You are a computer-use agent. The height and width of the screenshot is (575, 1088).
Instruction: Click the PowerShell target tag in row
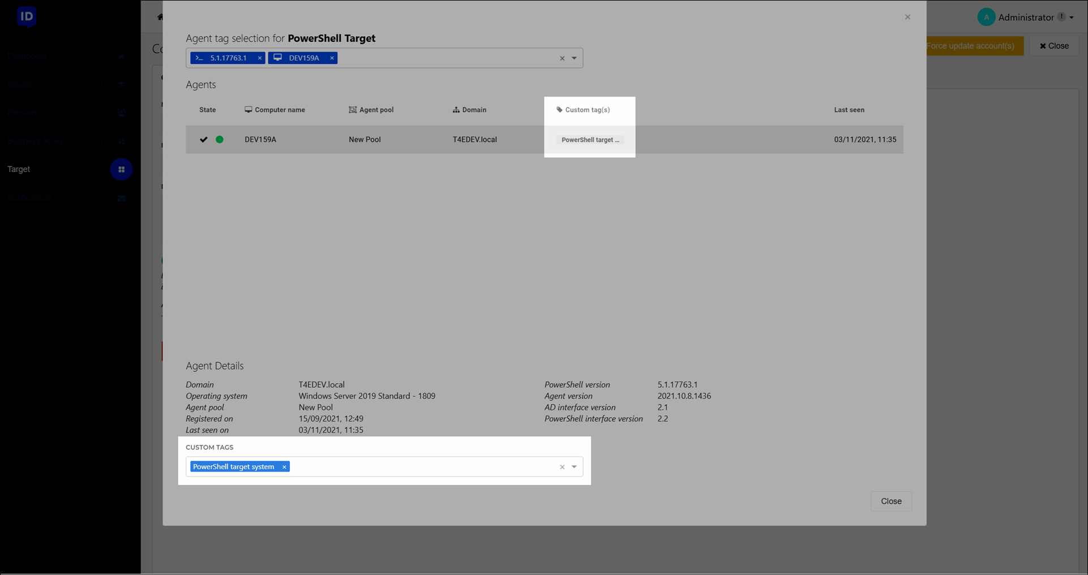[x=590, y=140]
